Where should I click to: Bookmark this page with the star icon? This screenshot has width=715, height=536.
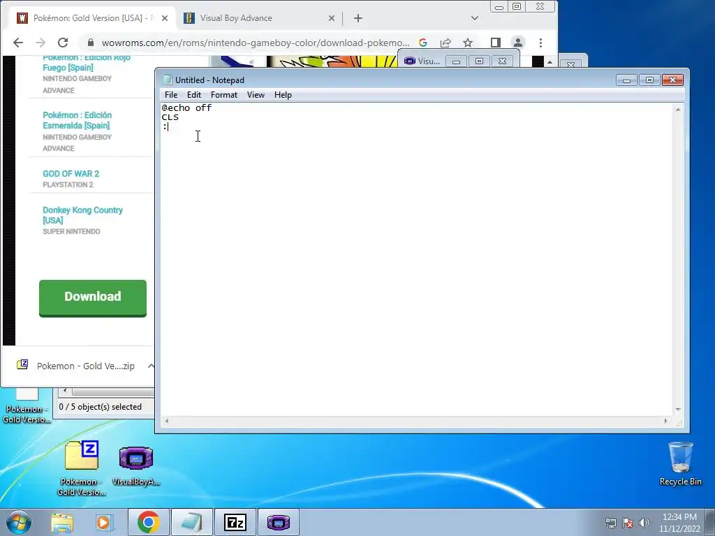pos(468,43)
